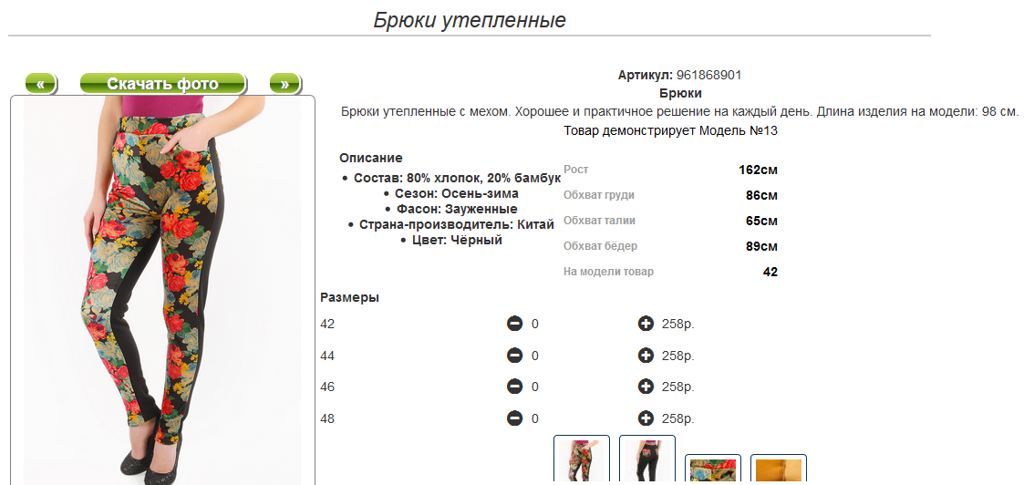The height and width of the screenshot is (485, 1034).
Task: Go to previous photo with « button
Action: point(41,84)
